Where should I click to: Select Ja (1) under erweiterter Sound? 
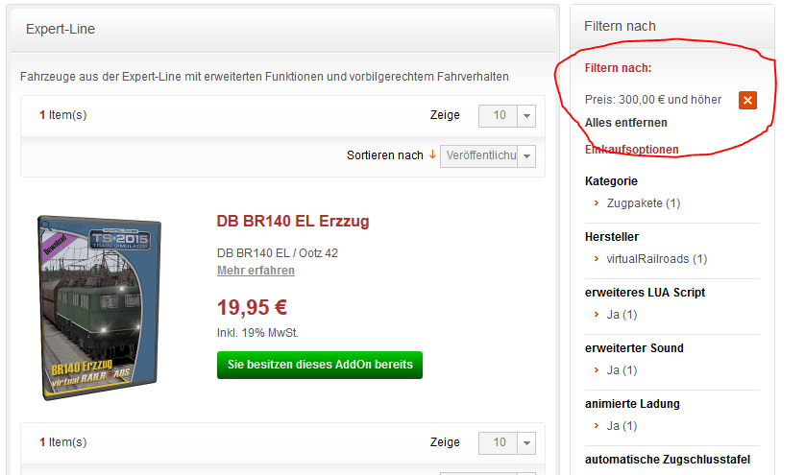point(622,370)
